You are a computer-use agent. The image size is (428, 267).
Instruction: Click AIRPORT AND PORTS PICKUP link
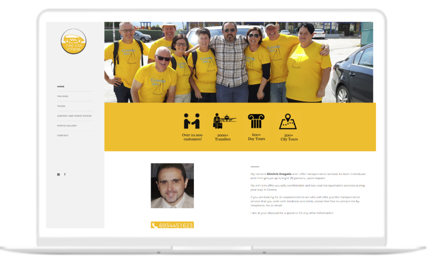74,116
